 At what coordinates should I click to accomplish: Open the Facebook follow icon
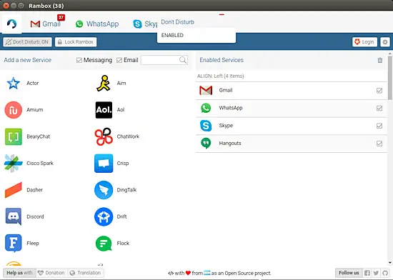pos(367,273)
